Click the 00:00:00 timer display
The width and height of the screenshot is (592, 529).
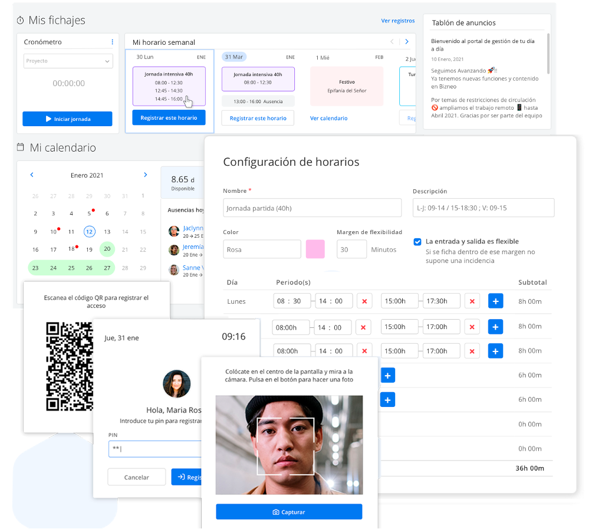(69, 83)
